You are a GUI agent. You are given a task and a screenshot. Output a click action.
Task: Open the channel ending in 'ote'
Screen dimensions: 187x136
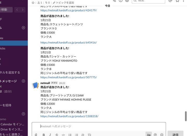[x=2, y=38]
